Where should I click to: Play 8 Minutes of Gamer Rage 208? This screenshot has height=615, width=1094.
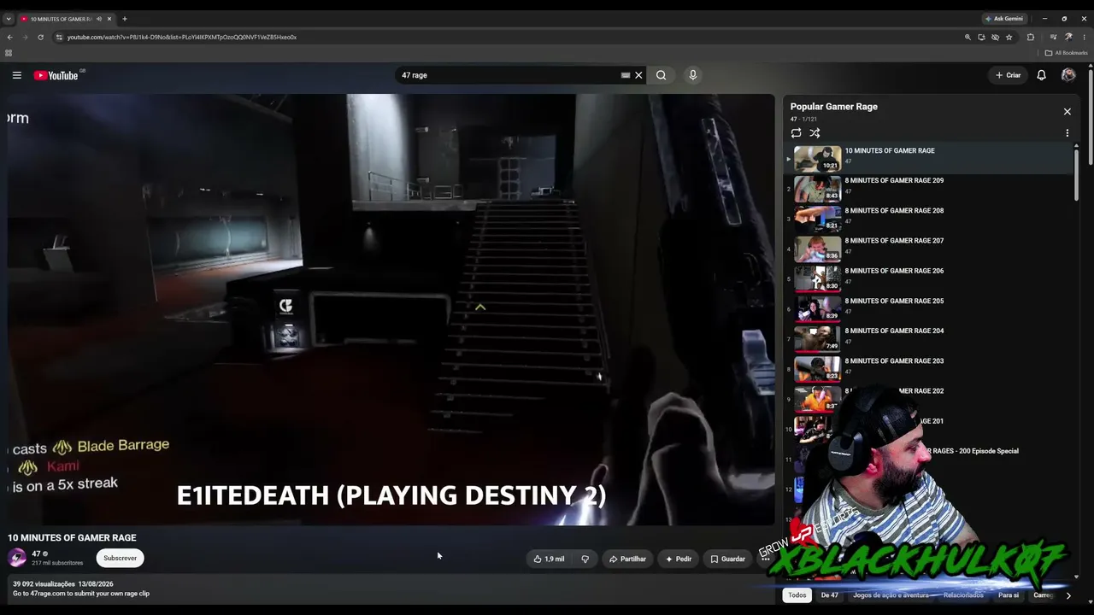(930, 218)
